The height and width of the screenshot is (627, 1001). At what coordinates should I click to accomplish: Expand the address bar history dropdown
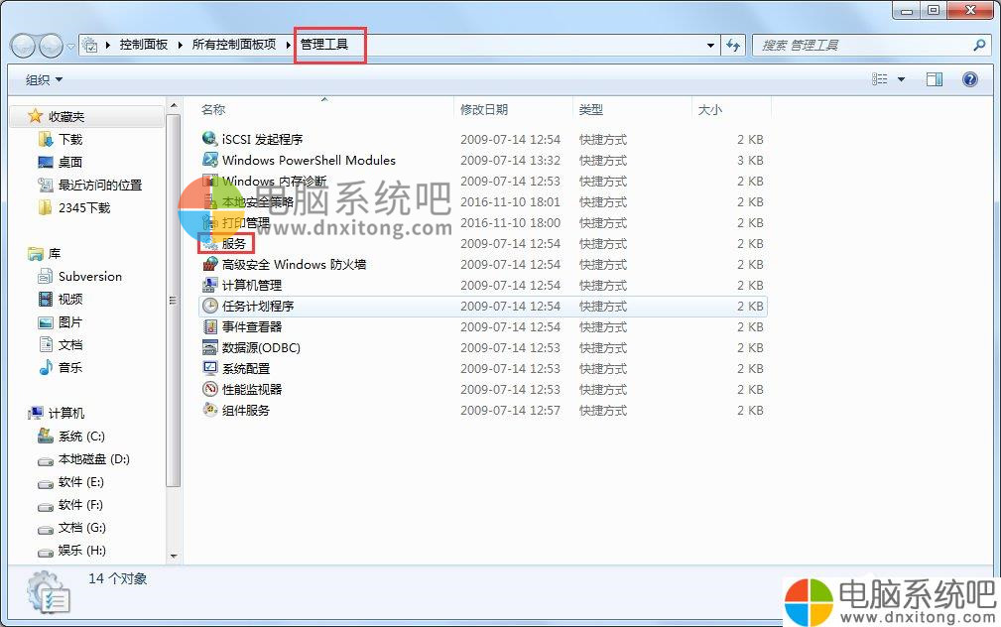tap(710, 46)
